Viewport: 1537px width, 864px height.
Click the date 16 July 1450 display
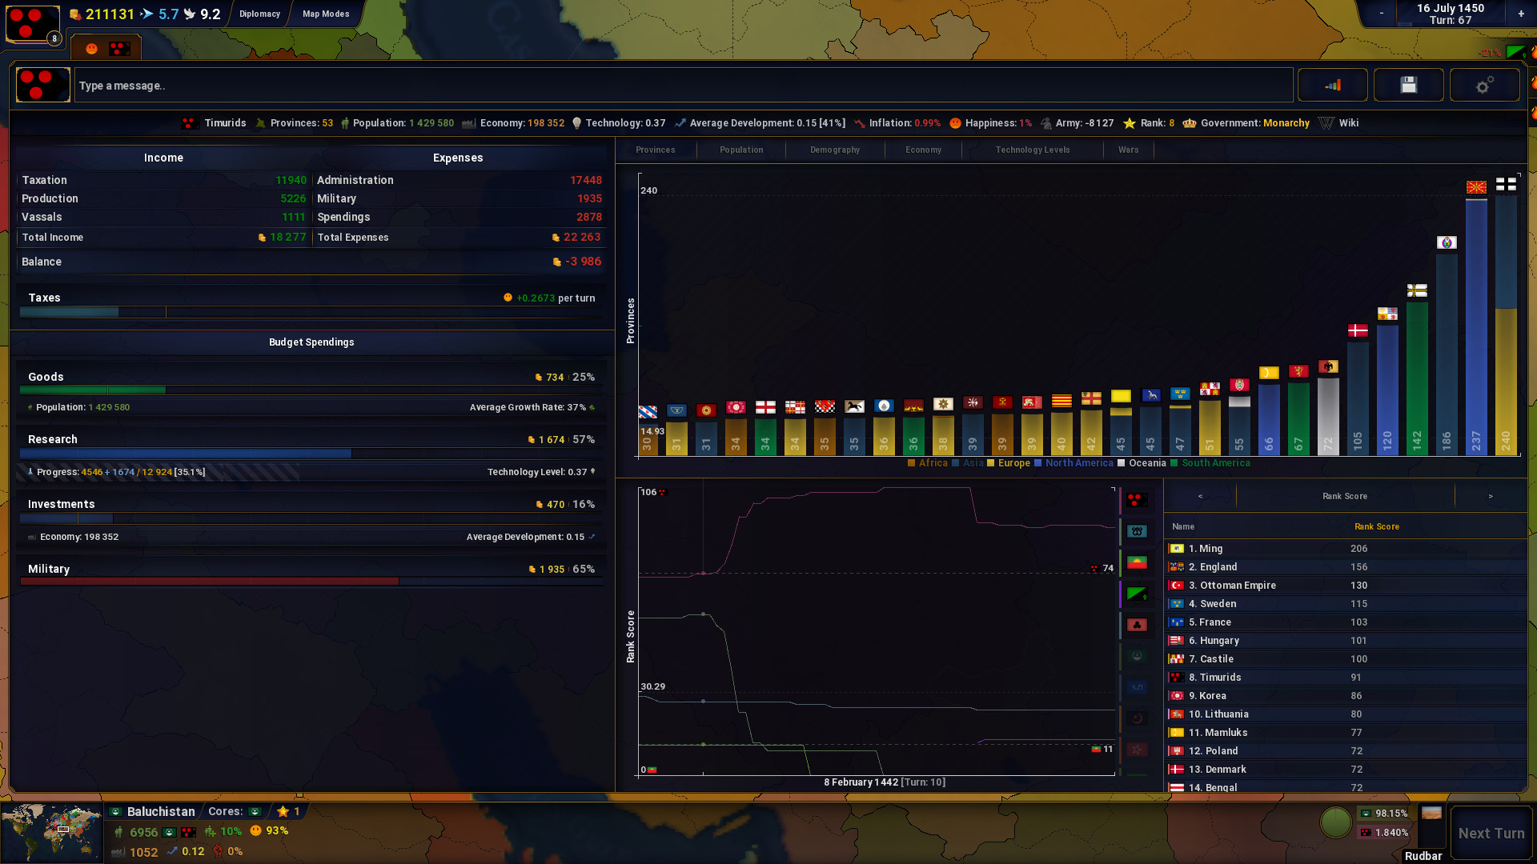tap(1450, 8)
